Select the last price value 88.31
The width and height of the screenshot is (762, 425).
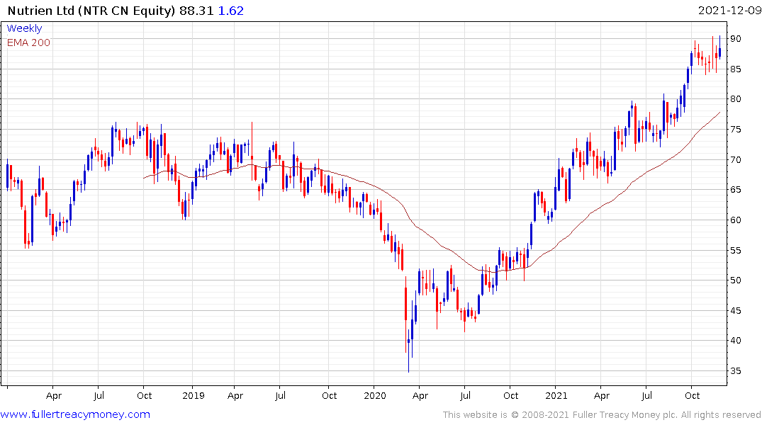pos(196,11)
